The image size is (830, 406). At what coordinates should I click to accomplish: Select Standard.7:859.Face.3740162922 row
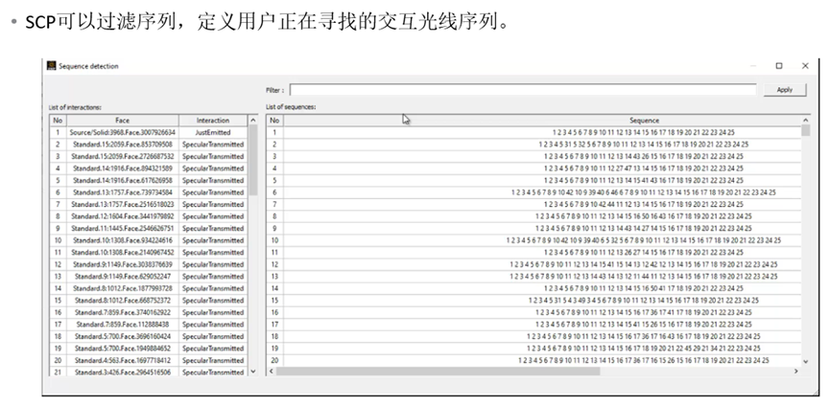pyautogui.click(x=148, y=312)
